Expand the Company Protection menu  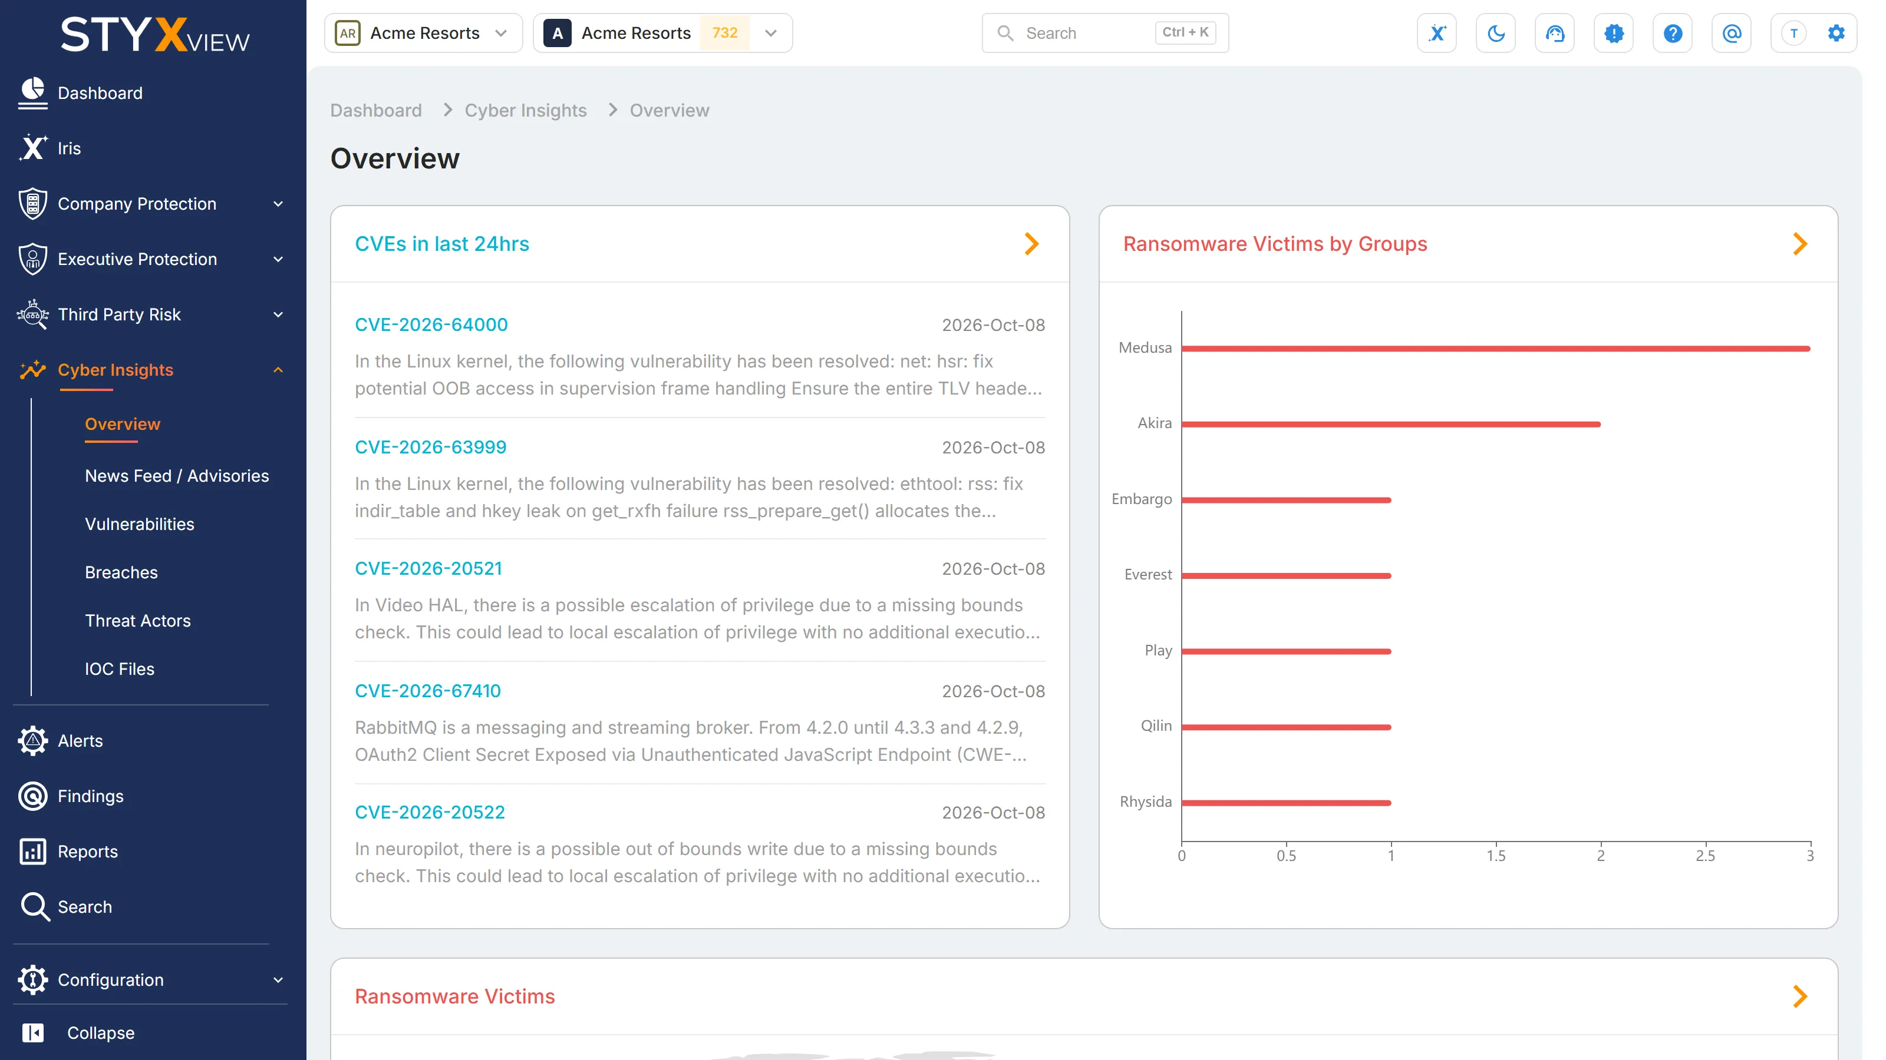coord(152,203)
